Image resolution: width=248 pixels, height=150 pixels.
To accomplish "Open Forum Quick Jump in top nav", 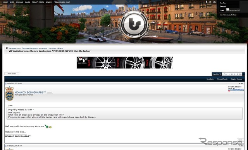I will [x=62, y=2].
